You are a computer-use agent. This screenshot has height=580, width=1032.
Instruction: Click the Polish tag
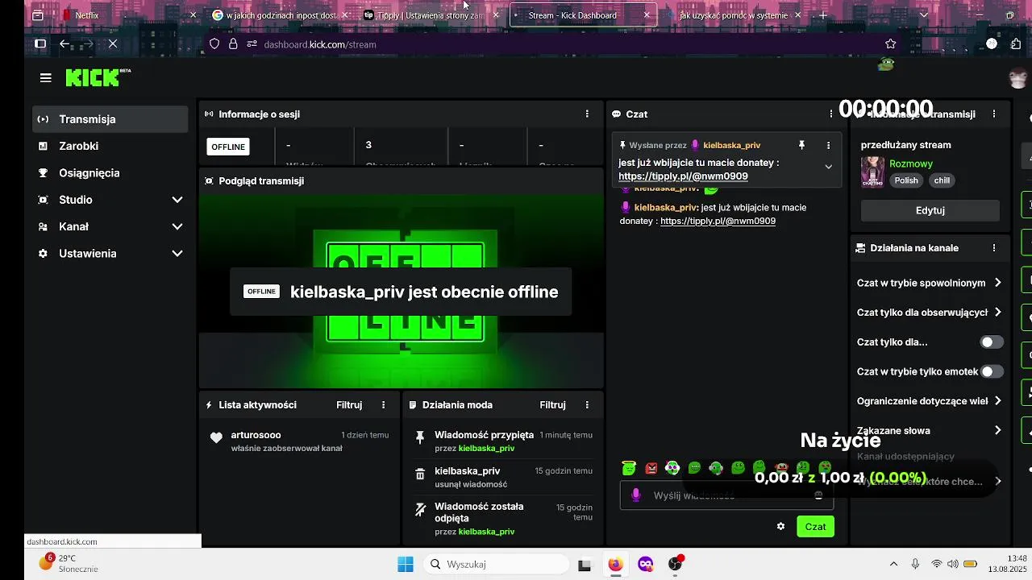pyautogui.click(x=906, y=180)
